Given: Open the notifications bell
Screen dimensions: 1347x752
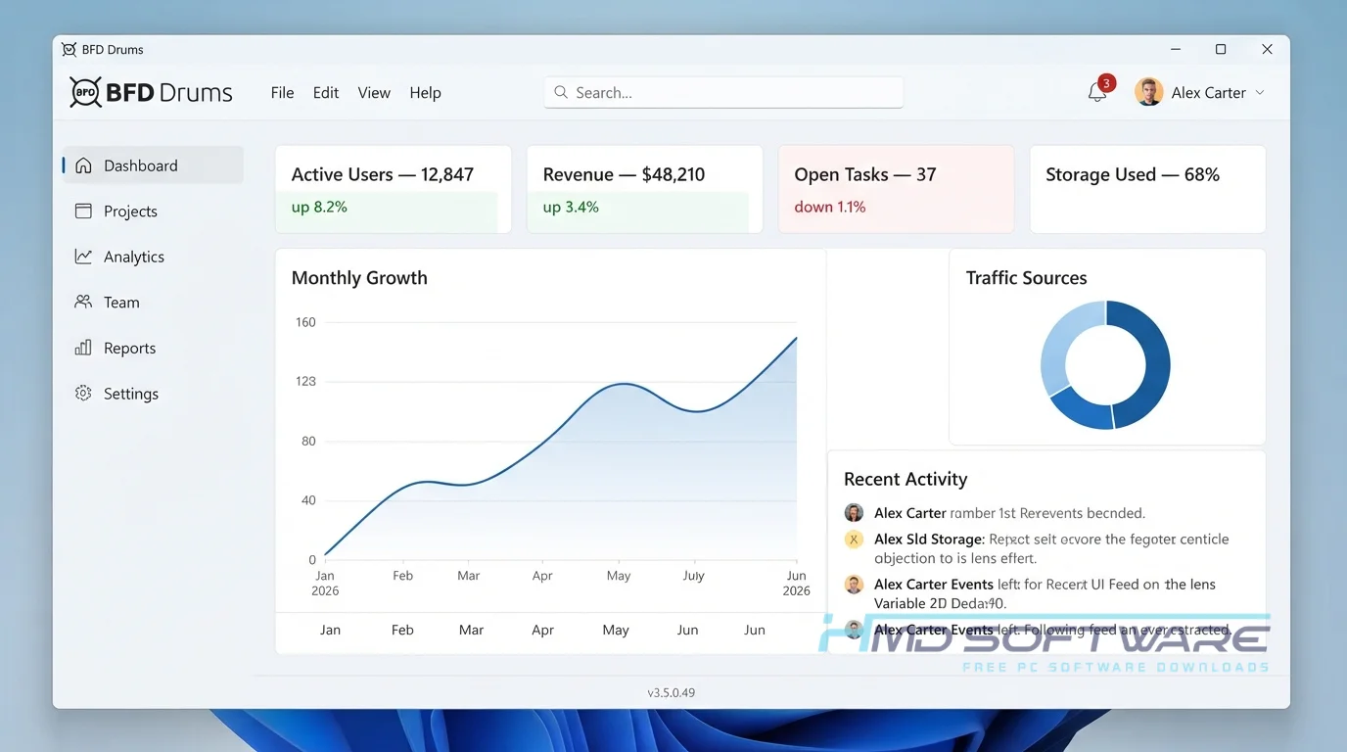Looking at the screenshot, I should (x=1097, y=93).
